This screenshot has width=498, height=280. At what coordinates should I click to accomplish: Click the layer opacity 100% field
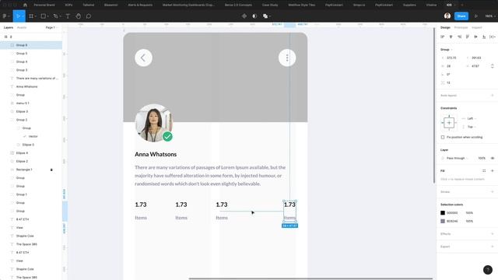click(x=482, y=158)
